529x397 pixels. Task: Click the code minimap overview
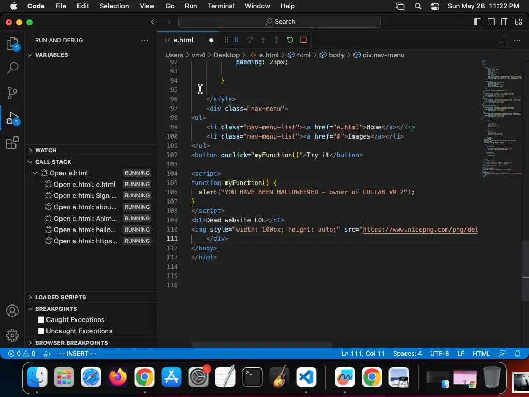tap(502, 118)
